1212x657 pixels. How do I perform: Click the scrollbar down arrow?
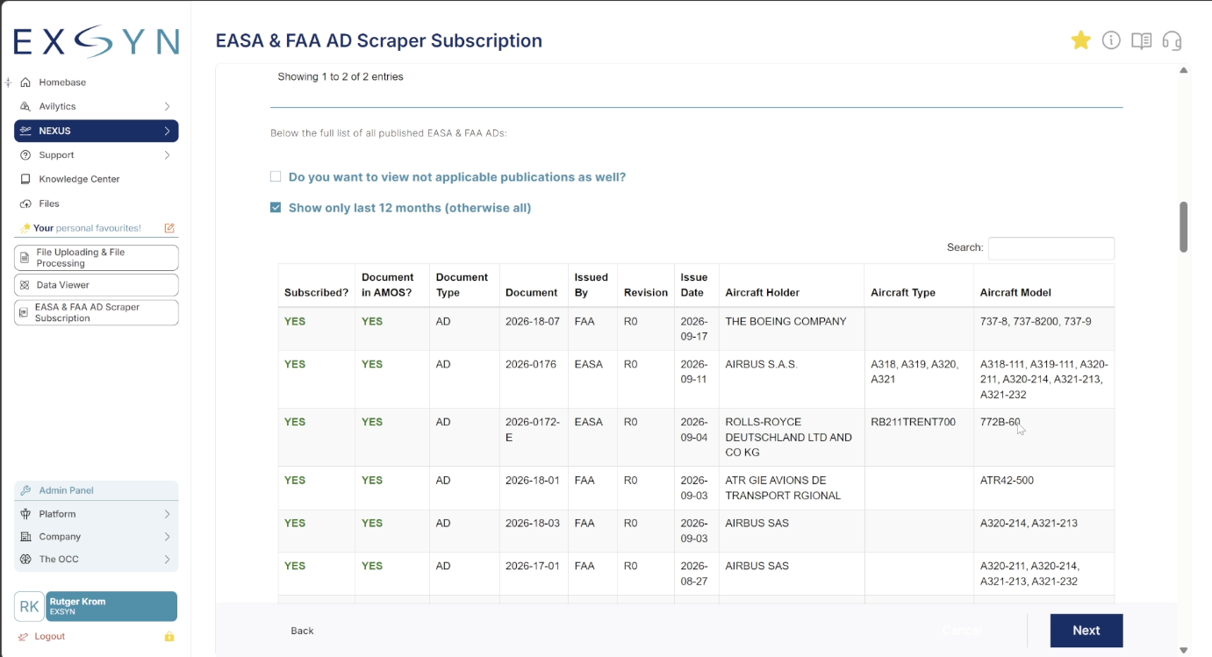[1183, 650]
